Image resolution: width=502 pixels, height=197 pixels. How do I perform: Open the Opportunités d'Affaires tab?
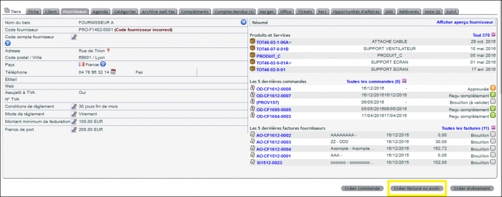[356, 11]
